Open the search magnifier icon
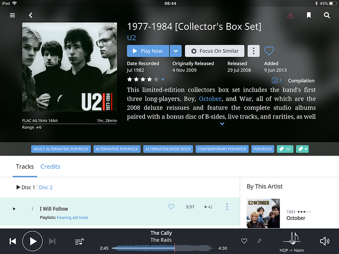The image size is (339, 254). coord(327,15)
